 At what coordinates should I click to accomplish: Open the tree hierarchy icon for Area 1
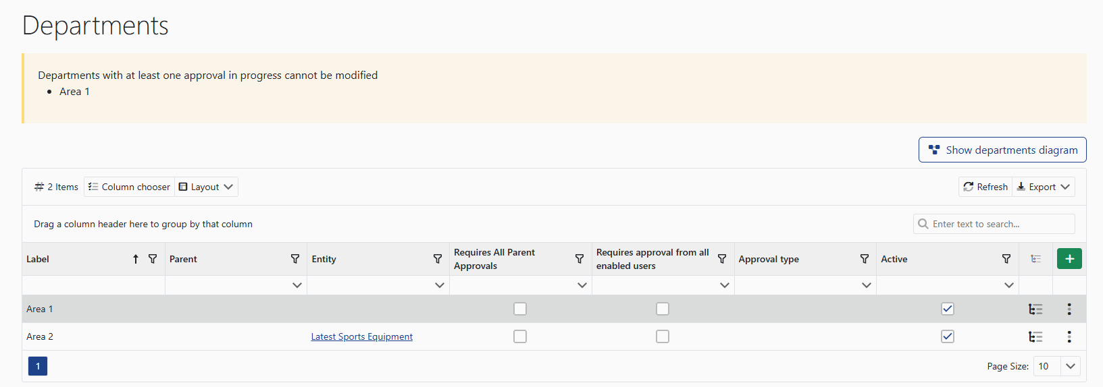[1035, 309]
